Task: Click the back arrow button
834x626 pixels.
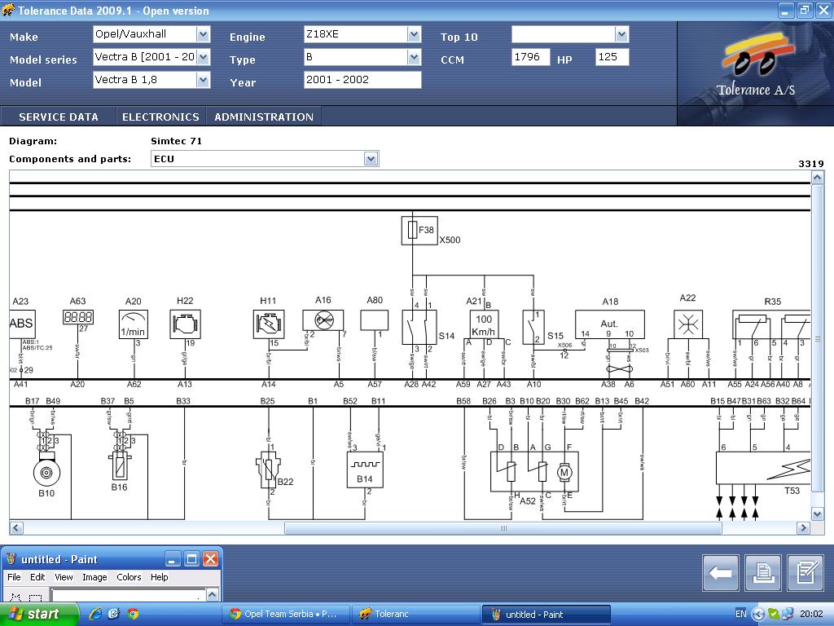Action: (x=720, y=573)
